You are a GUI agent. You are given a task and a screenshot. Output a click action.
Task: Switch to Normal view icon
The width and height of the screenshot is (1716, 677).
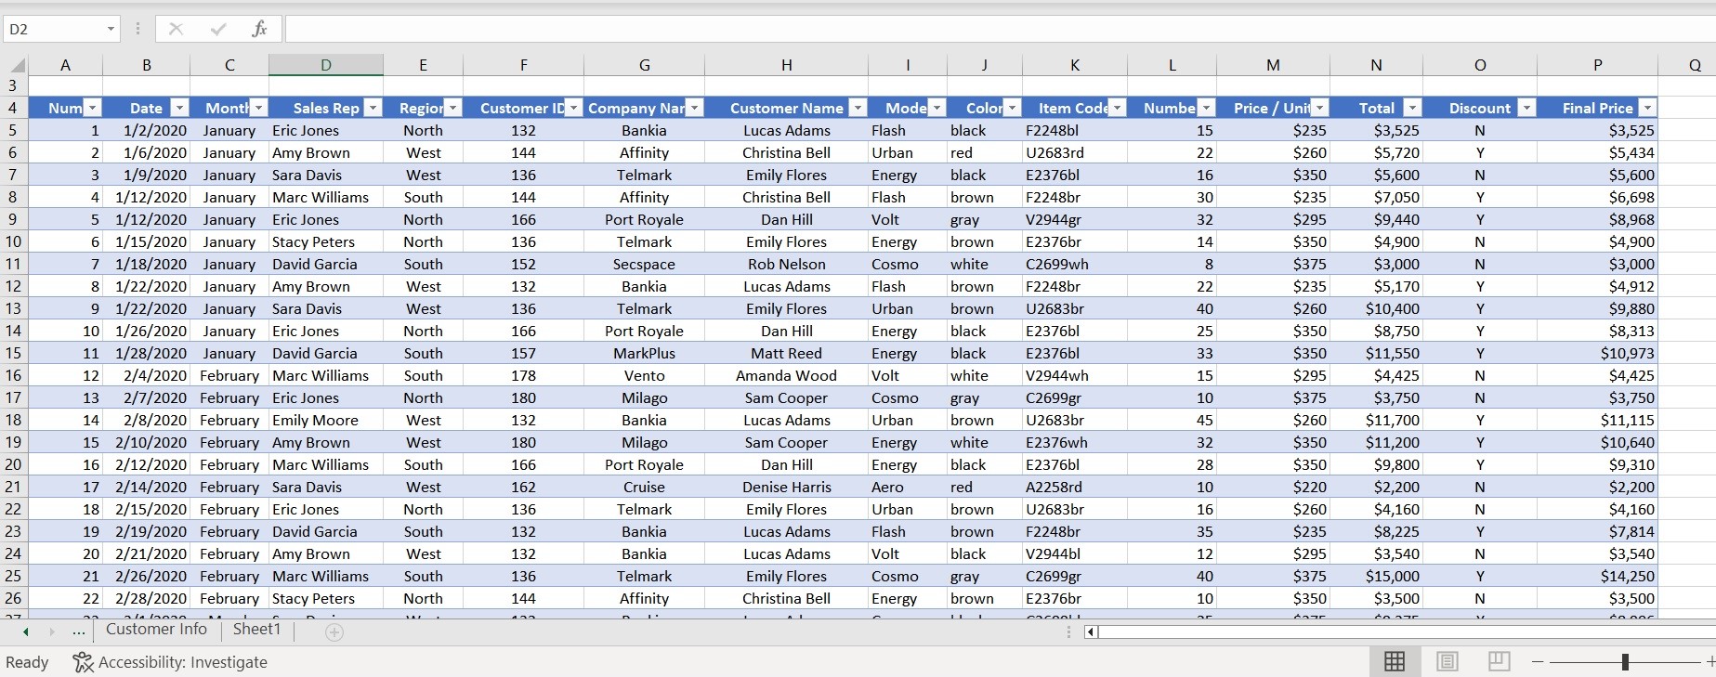(1395, 661)
